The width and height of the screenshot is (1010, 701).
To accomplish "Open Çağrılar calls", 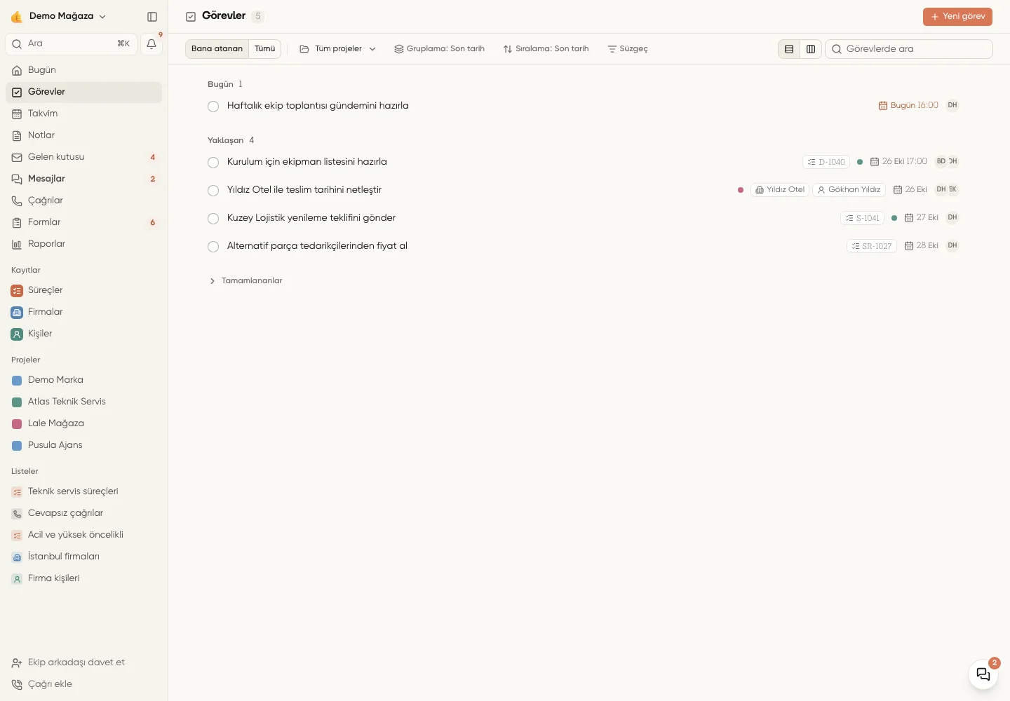I will (83, 200).
